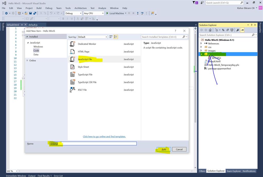Click here to go online and find templates

pos(104,137)
